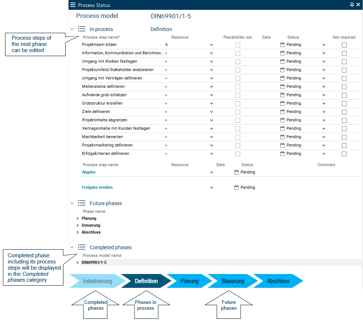Select the Definition phase arrow
This screenshot has height=321, width=363.
pyautogui.click(x=146, y=281)
